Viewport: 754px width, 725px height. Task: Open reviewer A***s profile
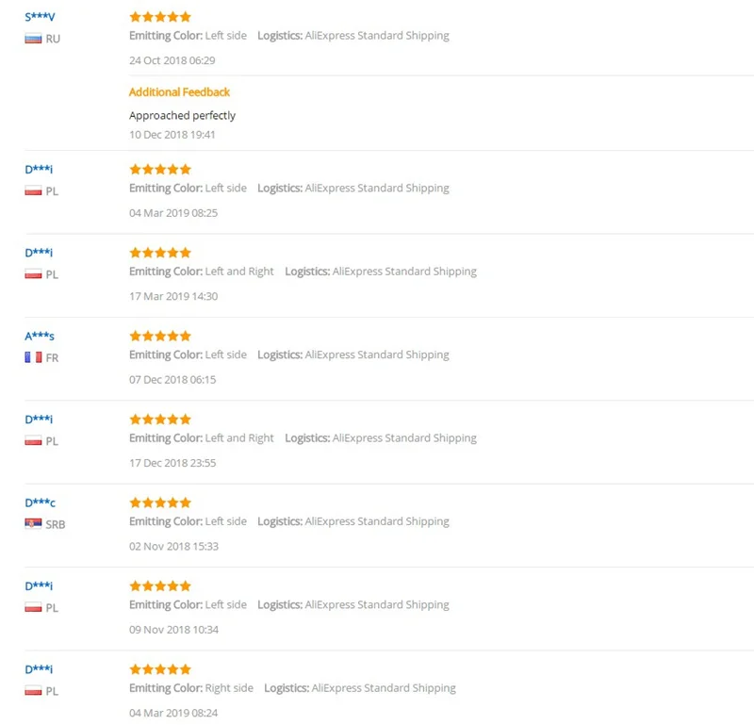40,336
